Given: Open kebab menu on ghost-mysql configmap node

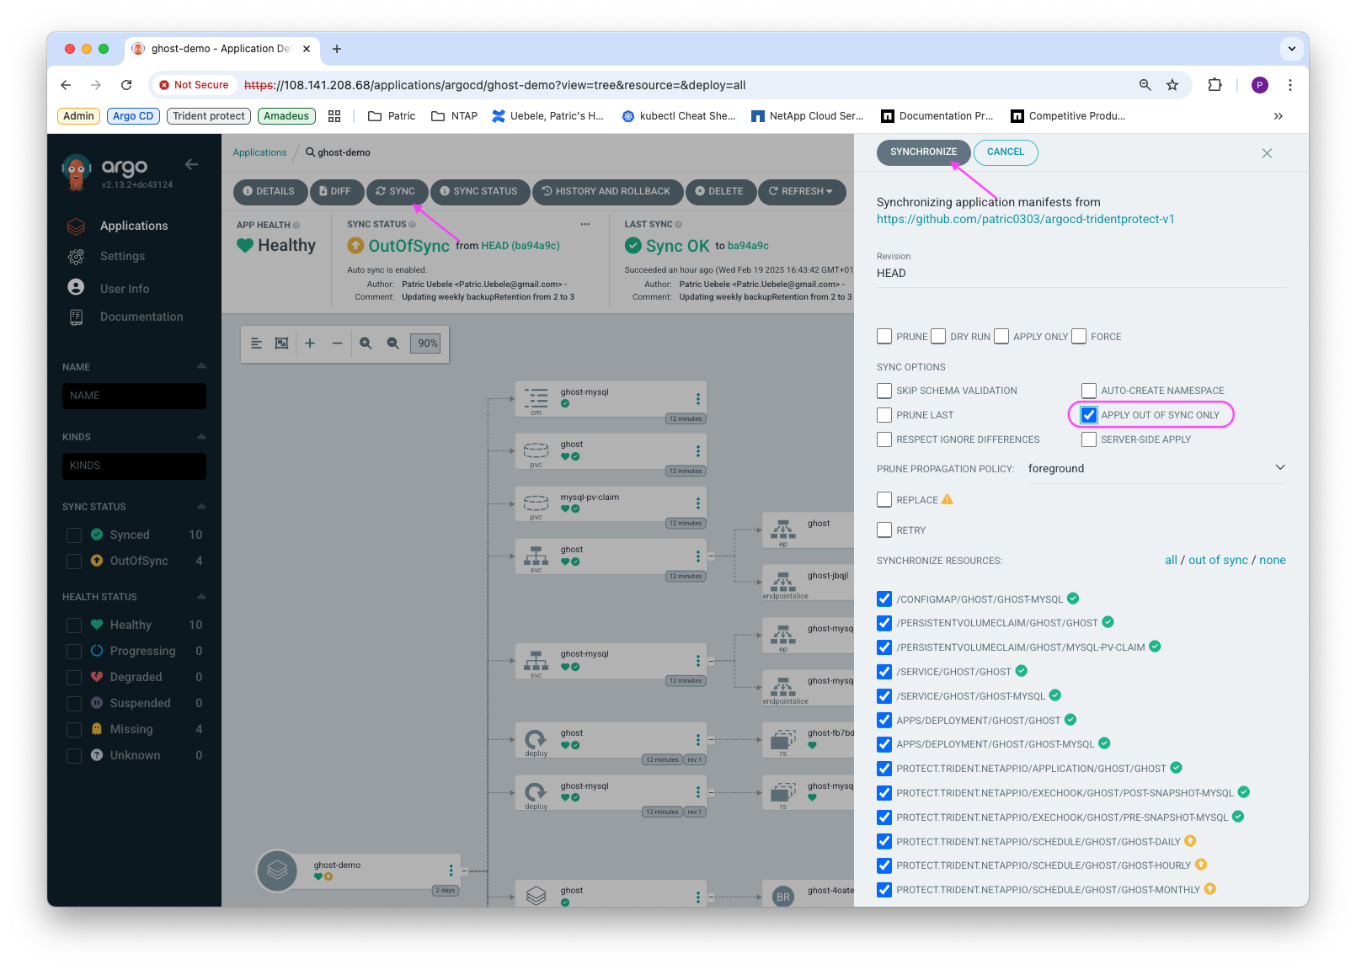Looking at the screenshot, I should click(x=697, y=399).
